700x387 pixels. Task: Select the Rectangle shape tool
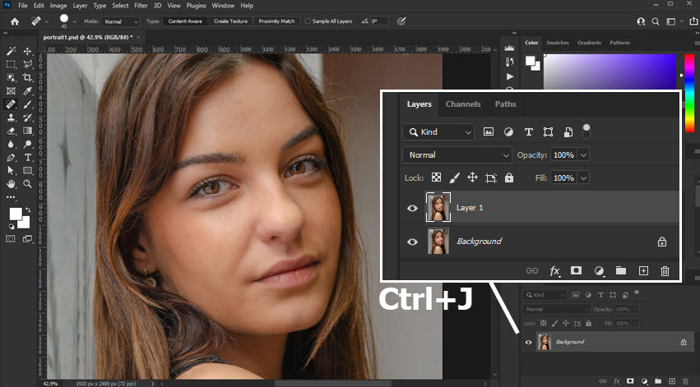[28, 170]
